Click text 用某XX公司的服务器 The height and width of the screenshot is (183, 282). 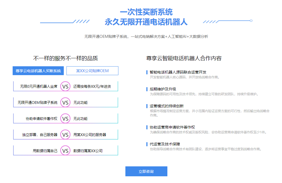coord(90,134)
